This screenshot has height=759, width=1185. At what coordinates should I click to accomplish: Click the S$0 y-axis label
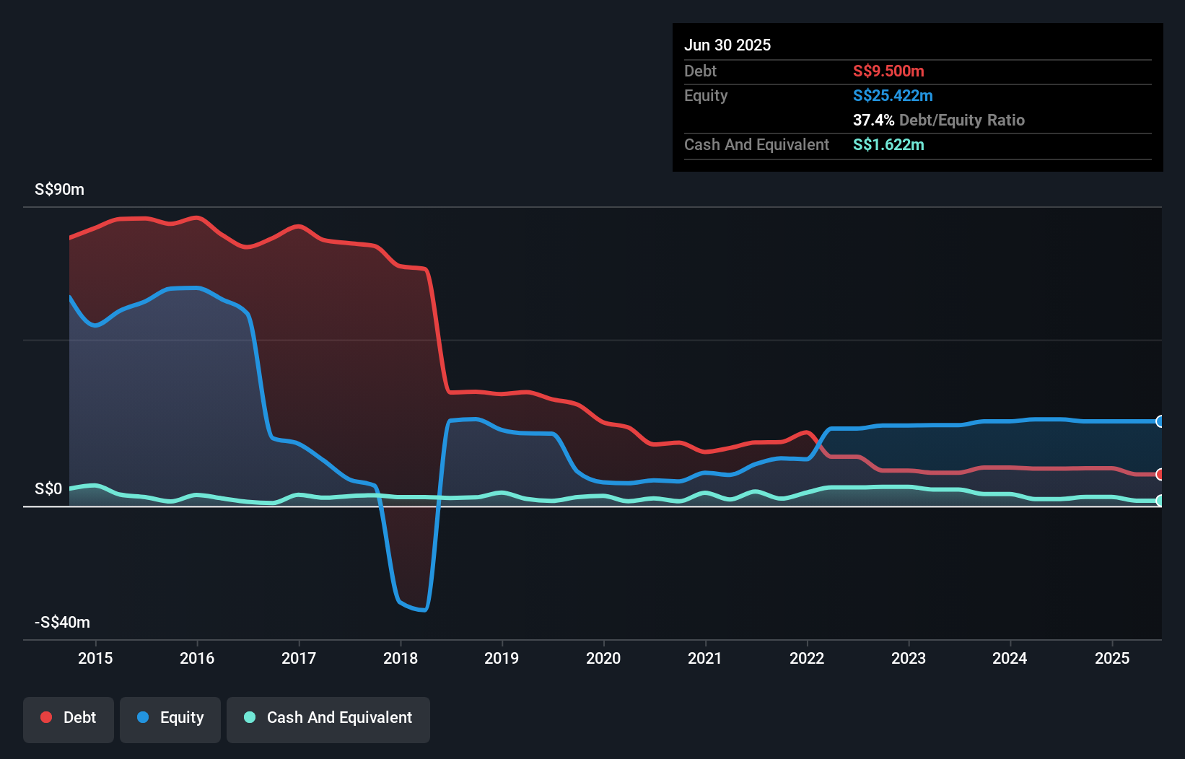coord(48,489)
